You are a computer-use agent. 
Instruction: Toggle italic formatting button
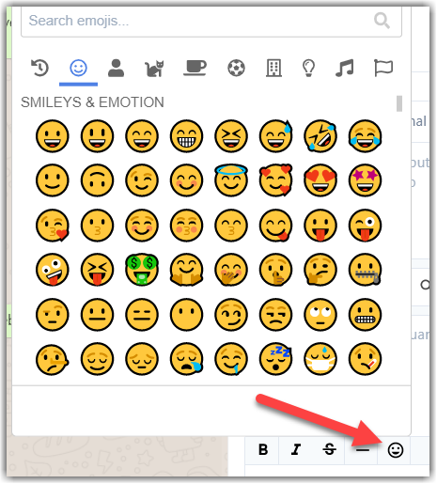[296, 449]
